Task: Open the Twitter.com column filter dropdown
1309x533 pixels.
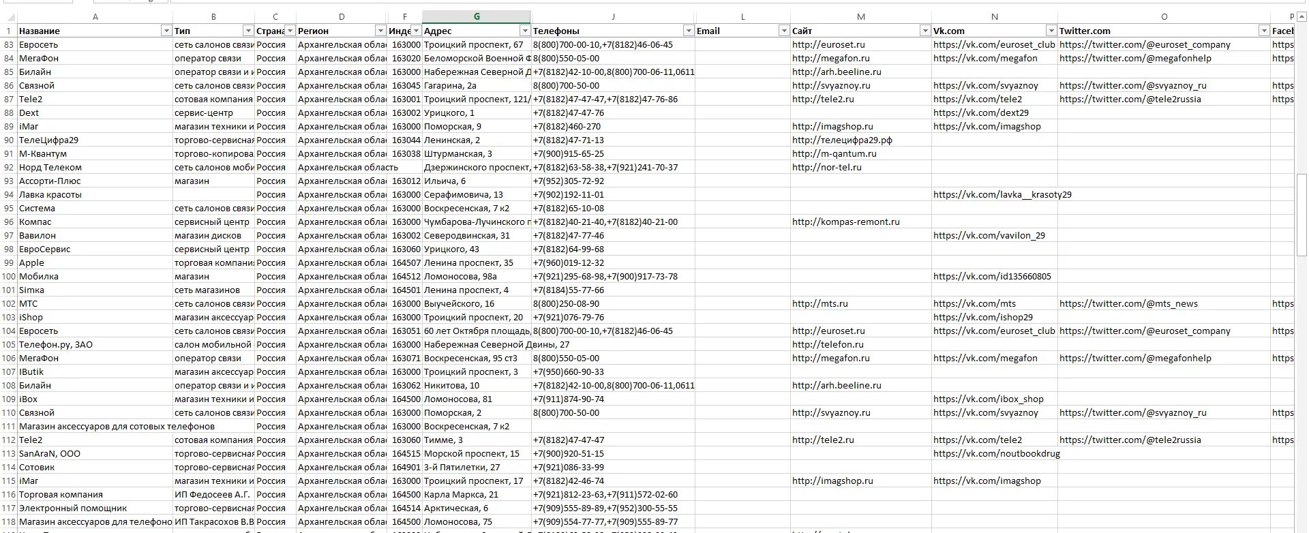Action: (x=1265, y=31)
